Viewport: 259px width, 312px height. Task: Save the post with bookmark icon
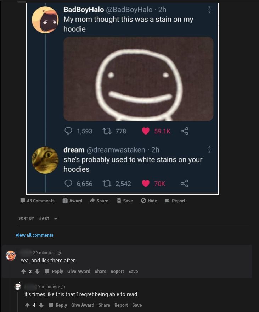tap(125, 201)
